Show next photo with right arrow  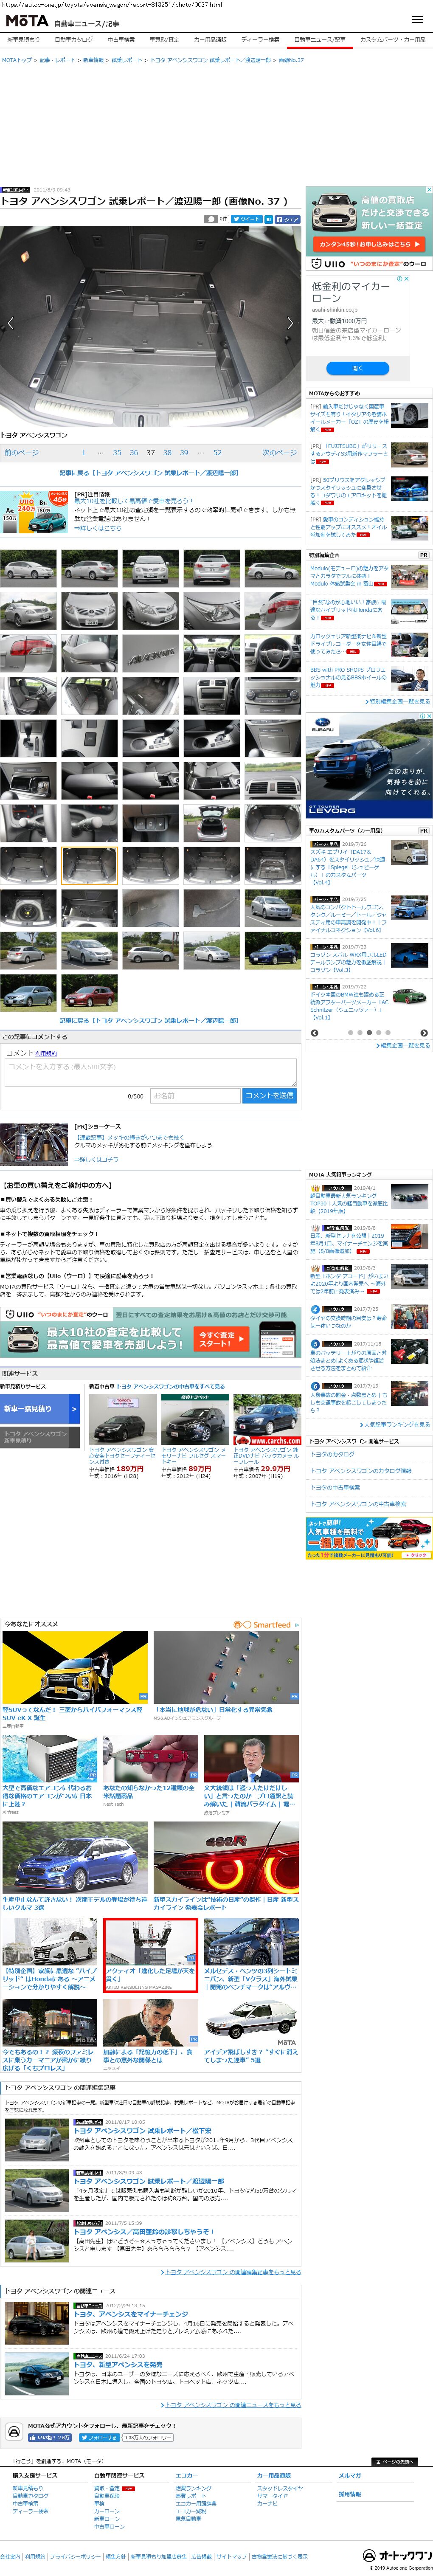(x=290, y=323)
